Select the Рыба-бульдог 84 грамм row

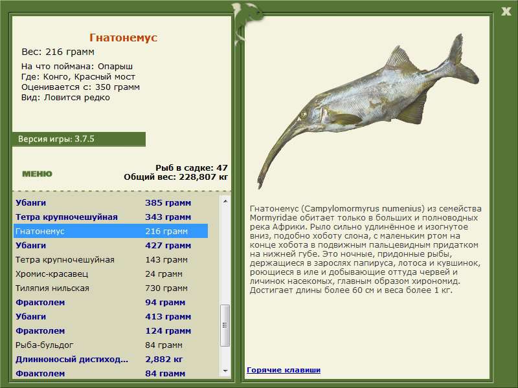(x=111, y=345)
